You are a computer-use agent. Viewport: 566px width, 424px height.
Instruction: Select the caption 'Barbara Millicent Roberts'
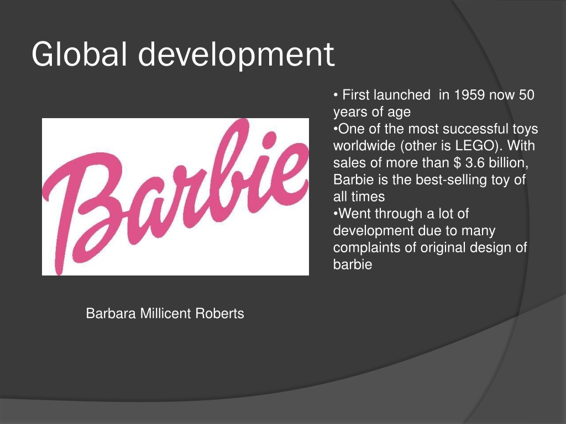tap(165, 314)
